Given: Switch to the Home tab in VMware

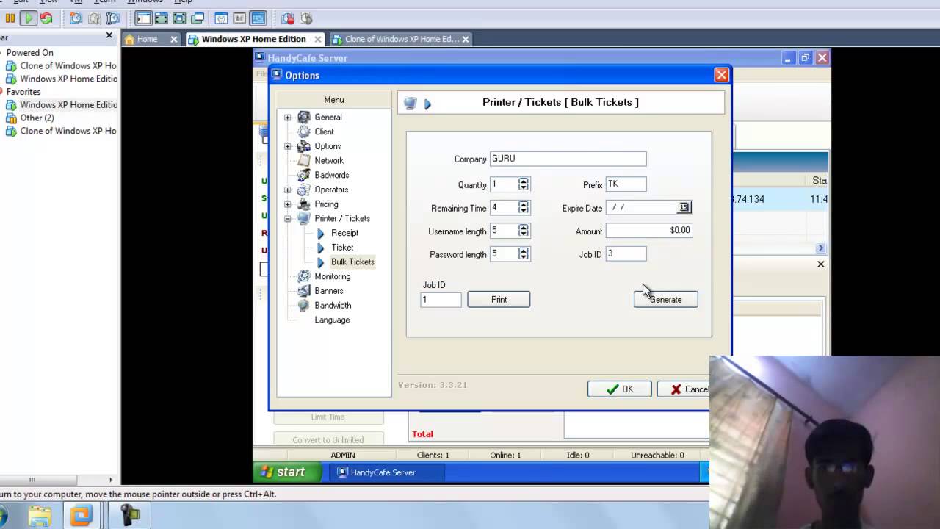Looking at the screenshot, I should 147,39.
